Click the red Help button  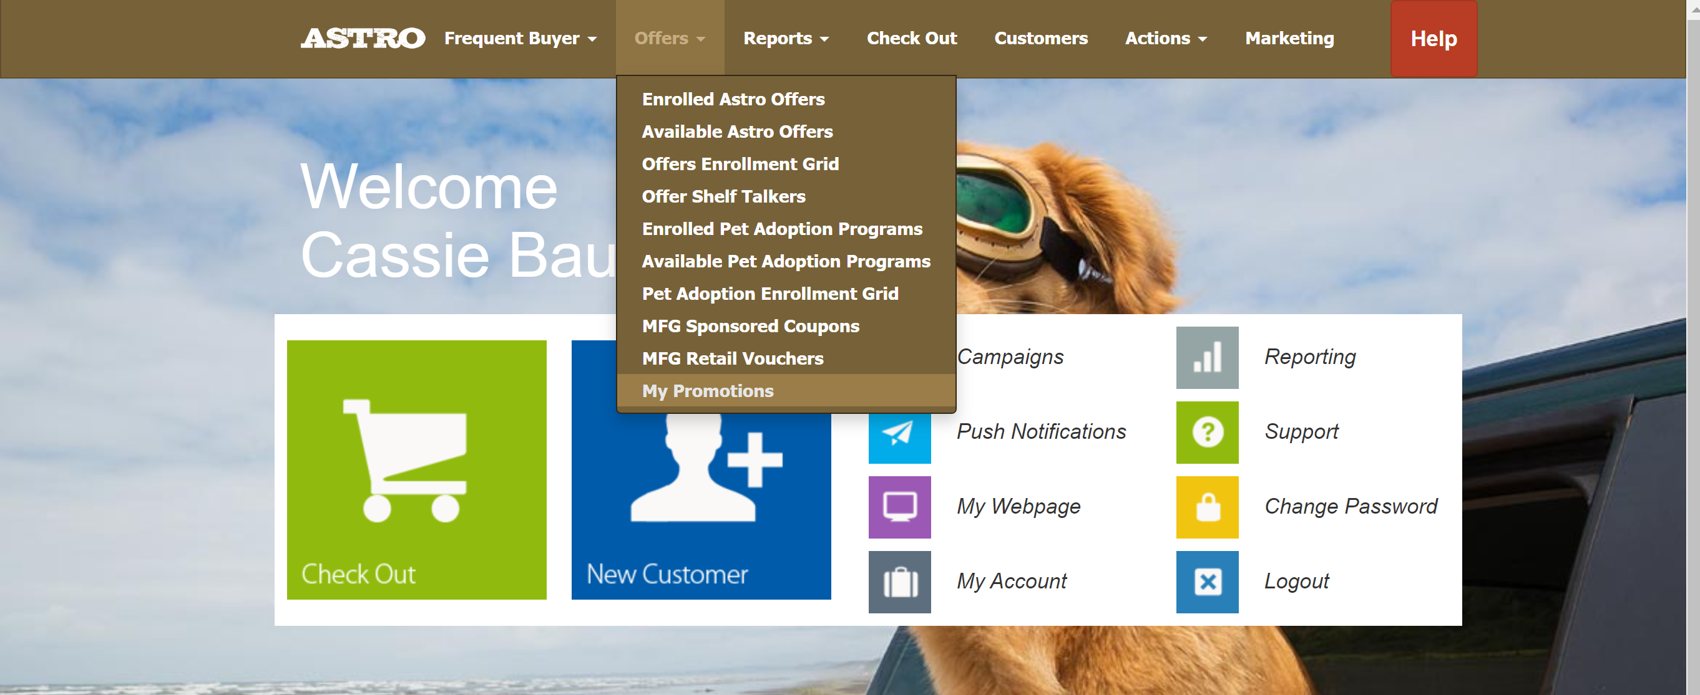tap(1433, 38)
